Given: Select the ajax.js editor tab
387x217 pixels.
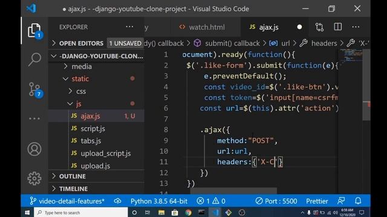Looking at the screenshot, I should [x=268, y=27].
